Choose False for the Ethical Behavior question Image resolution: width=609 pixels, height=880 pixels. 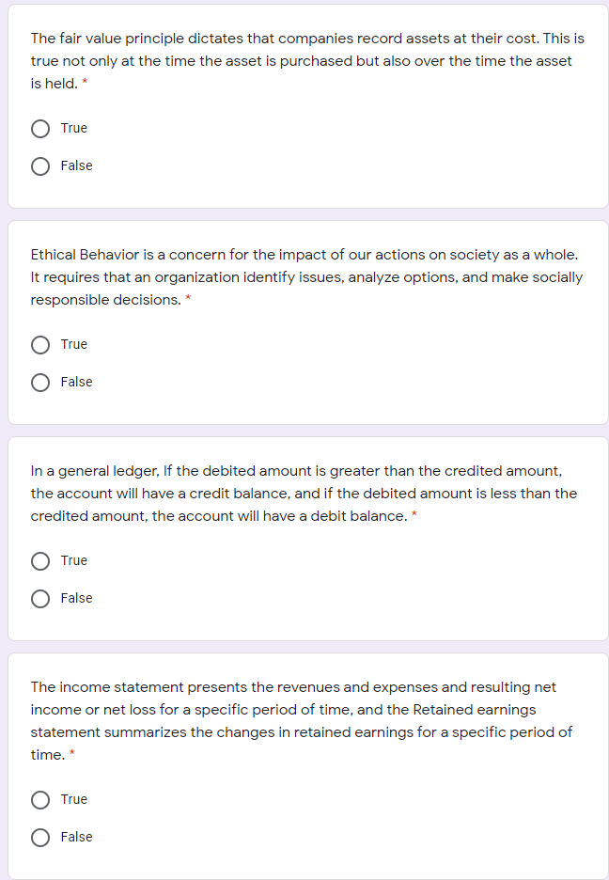pyautogui.click(x=40, y=382)
